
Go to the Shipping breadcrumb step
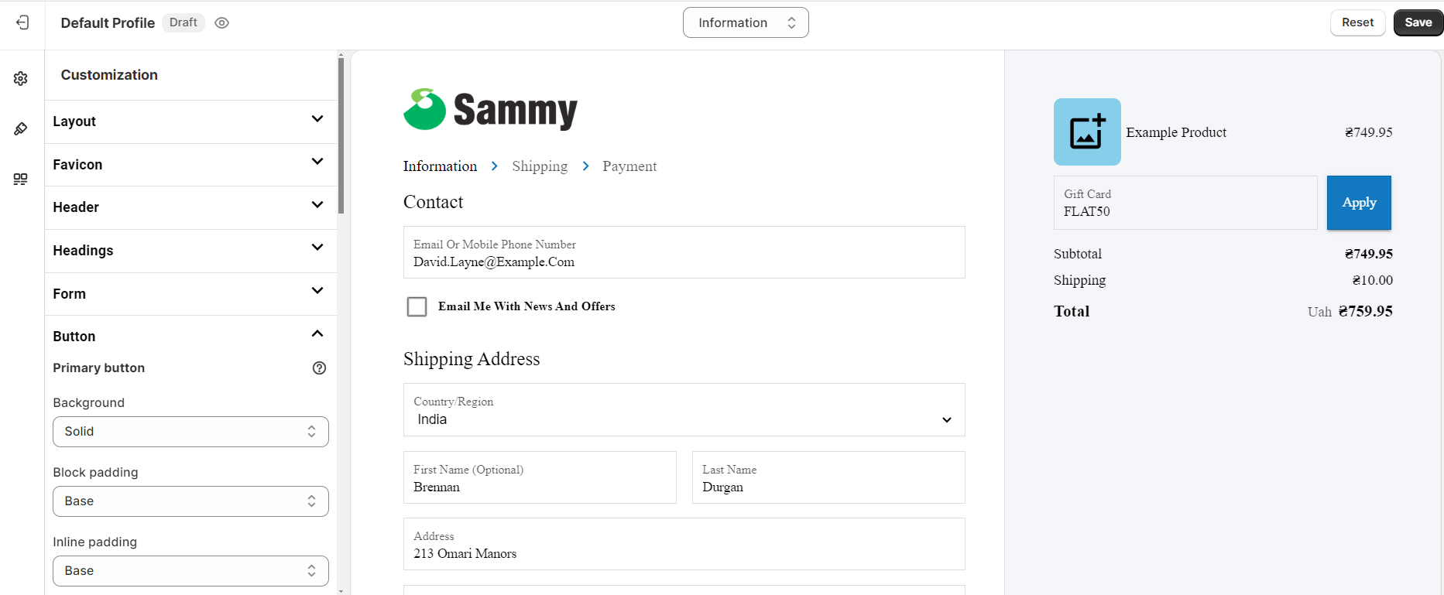539,166
